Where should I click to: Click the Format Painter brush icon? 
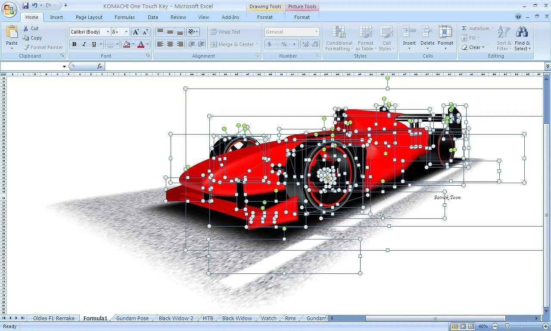pos(26,47)
